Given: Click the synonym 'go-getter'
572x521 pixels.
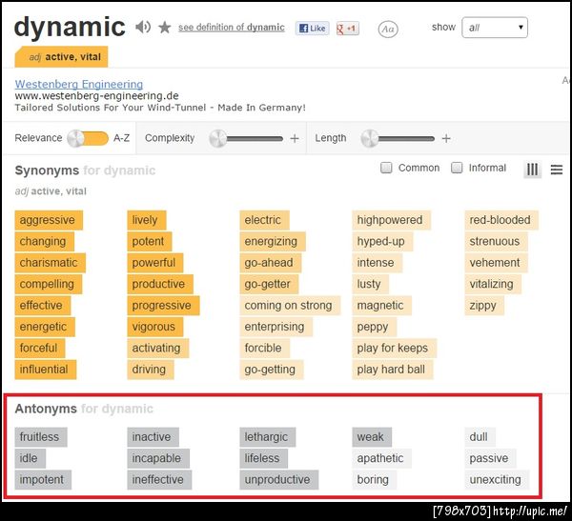Looking at the screenshot, I should pyautogui.click(x=269, y=284).
